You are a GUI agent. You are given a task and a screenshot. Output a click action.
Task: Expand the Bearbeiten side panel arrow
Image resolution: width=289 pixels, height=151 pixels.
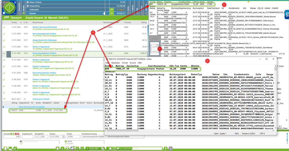pyautogui.click(x=19, y=13)
